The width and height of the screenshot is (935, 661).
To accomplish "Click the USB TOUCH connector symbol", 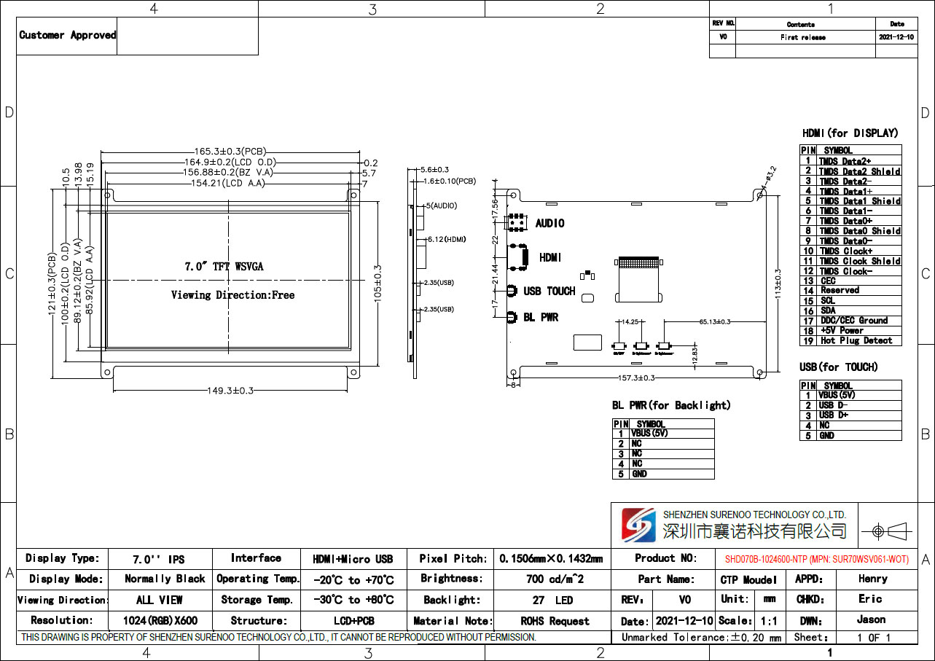I will tap(512, 291).
